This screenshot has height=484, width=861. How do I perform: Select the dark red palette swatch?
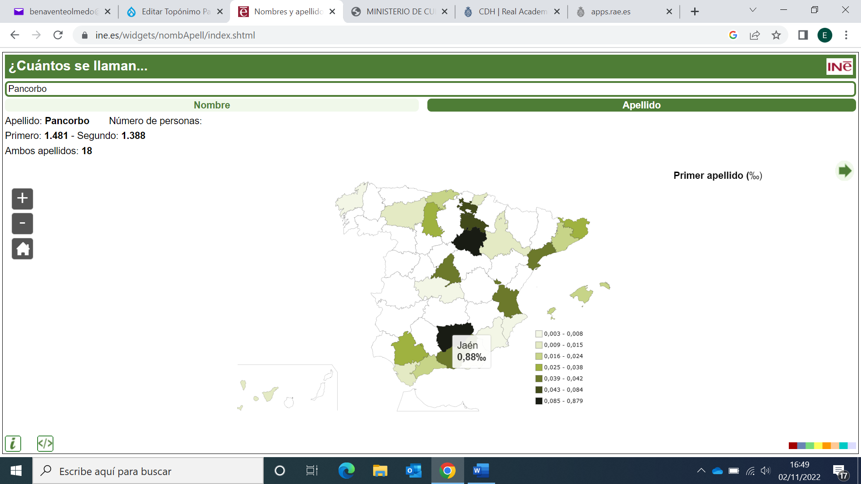point(792,445)
